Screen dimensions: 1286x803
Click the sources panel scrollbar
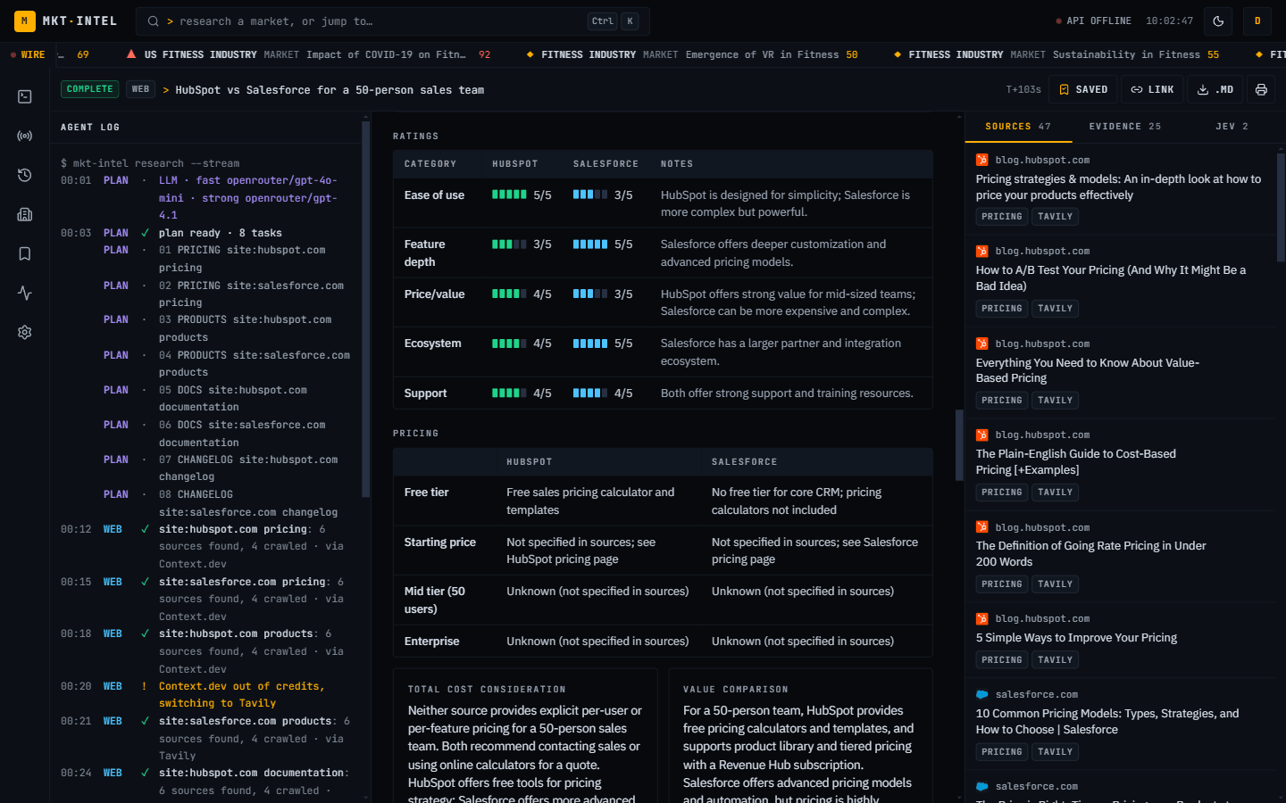click(x=1281, y=207)
